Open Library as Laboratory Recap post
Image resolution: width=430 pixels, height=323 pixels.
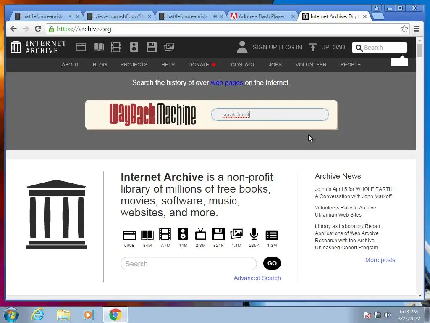point(348,237)
